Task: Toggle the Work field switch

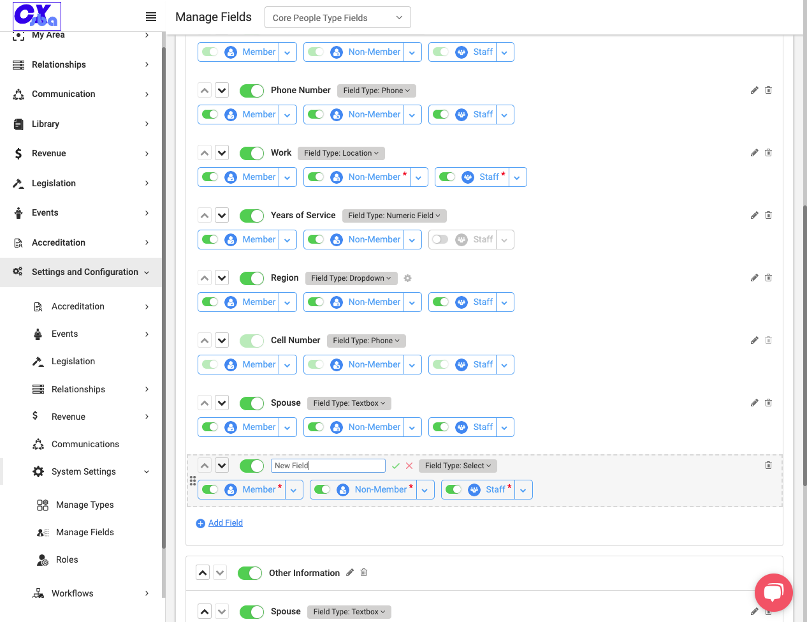Action: [252, 153]
